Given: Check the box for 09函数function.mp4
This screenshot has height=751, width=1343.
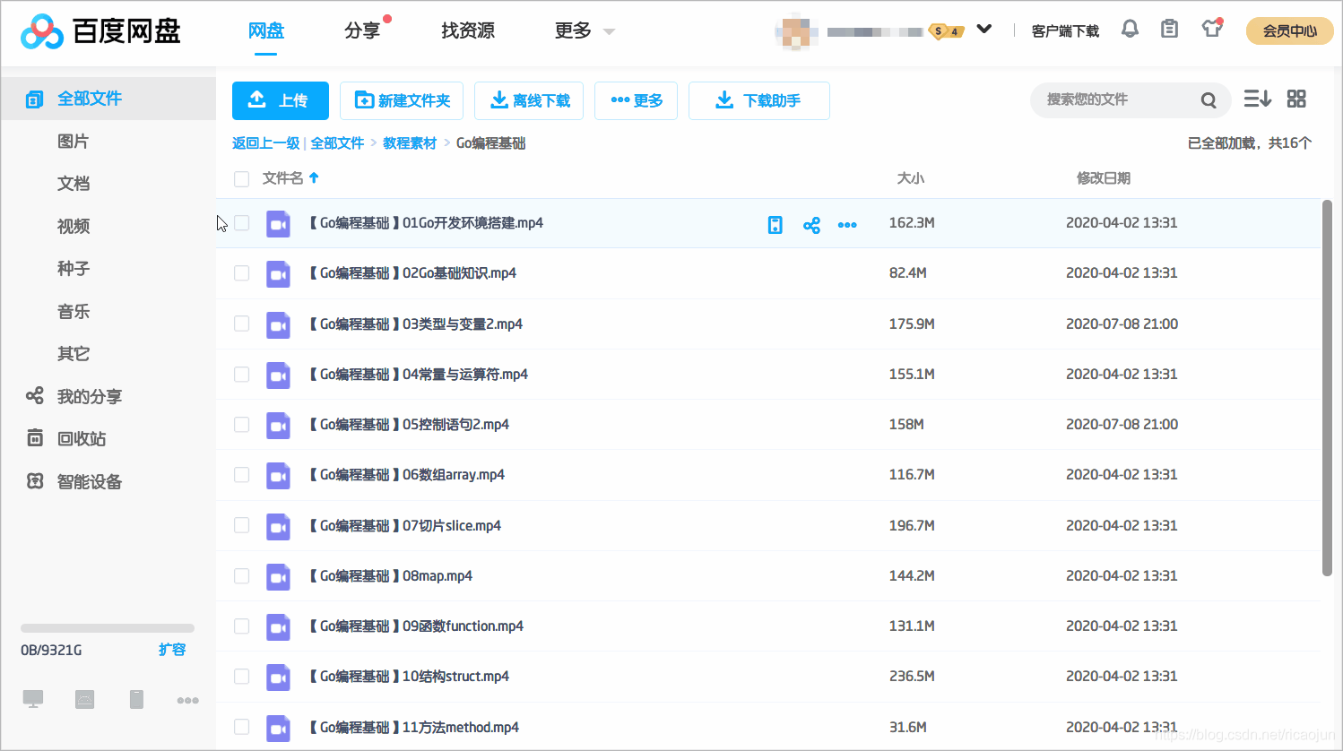Looking at the screenshot, I should [x=241, y=626].
